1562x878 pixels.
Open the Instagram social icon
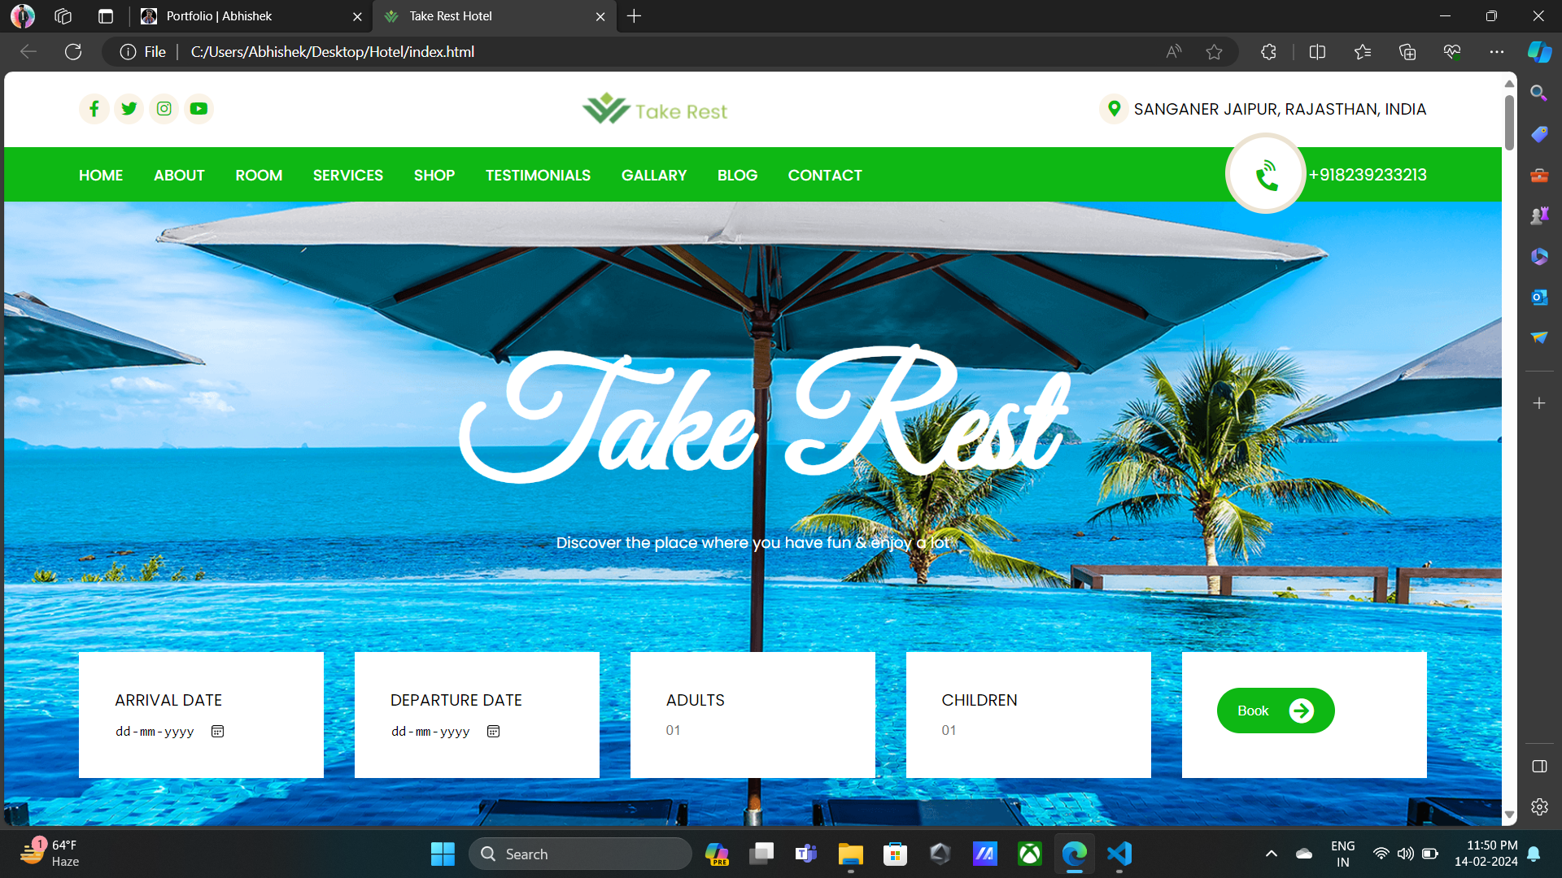coord(164,108)
